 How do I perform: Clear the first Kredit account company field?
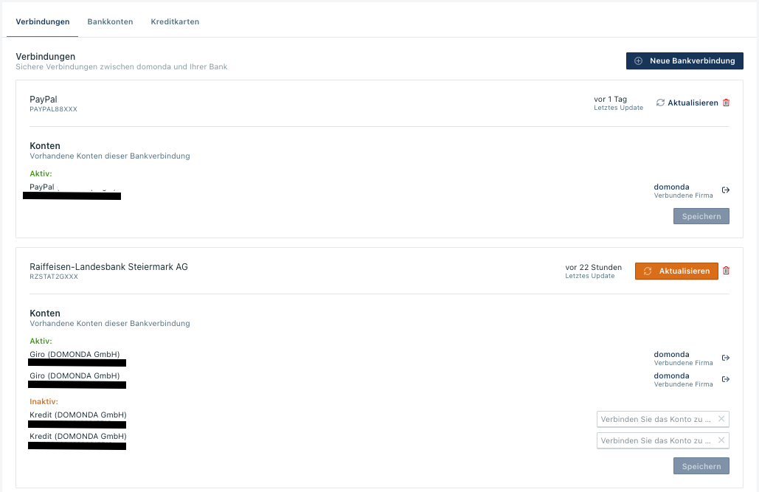(721, 419)
